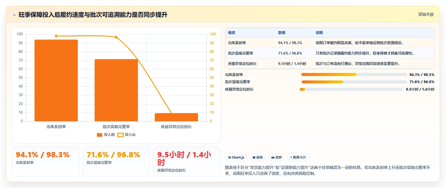Click the description starting 批次与订单流向打通后

pyautogui.click(x=358, y=64)
